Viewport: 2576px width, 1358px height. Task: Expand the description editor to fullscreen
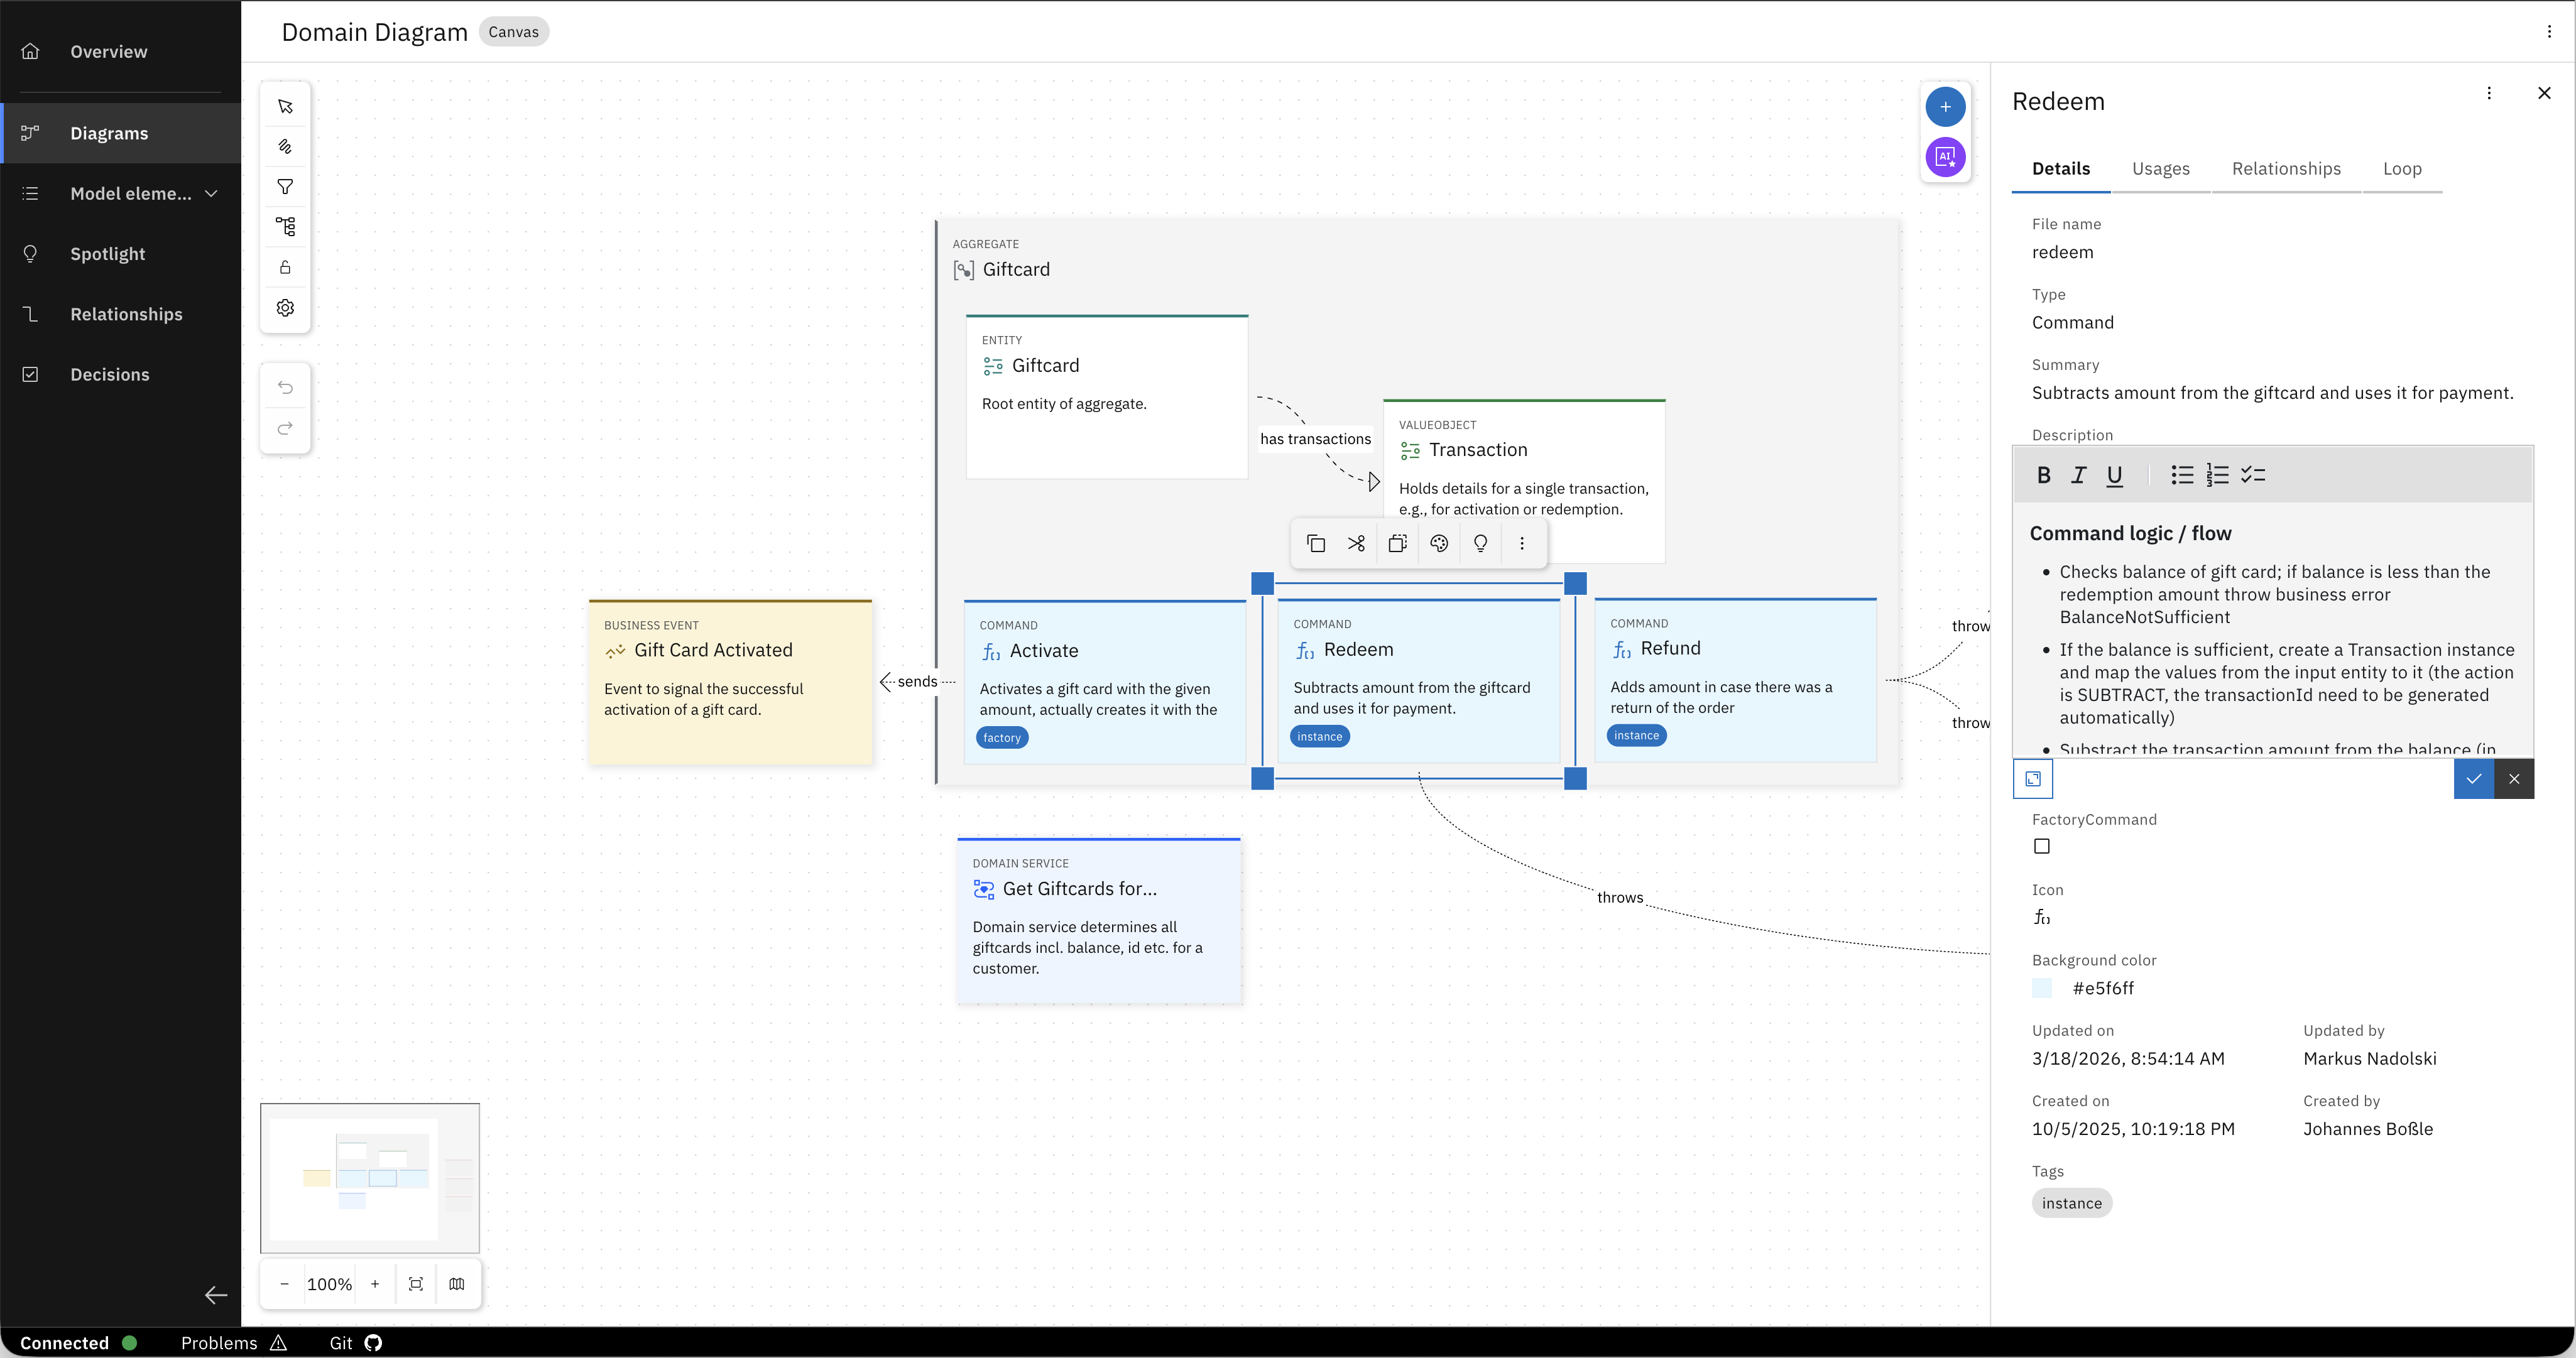(2033, 779)
